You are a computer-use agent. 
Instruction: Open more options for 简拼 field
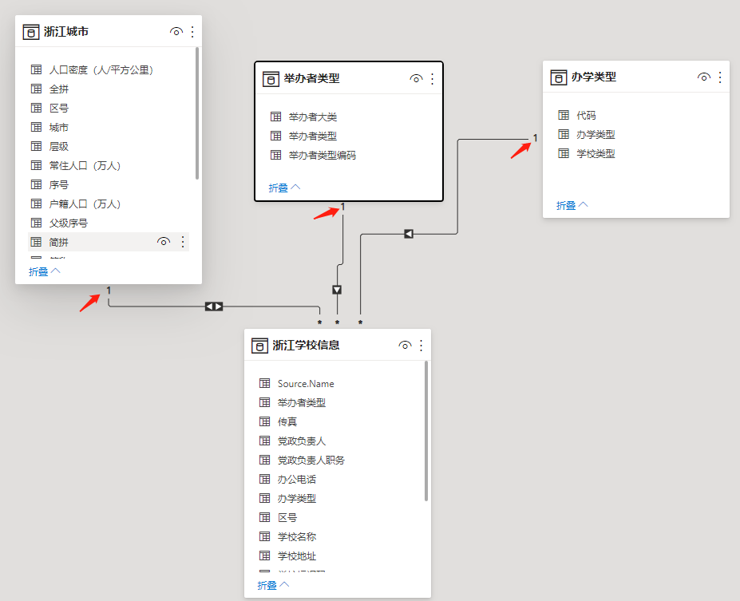[182, 242]
